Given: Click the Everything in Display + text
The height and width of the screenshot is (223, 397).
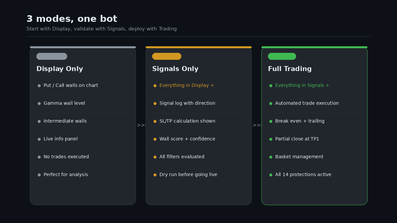Looking at the screenshot, I should 187,85.
